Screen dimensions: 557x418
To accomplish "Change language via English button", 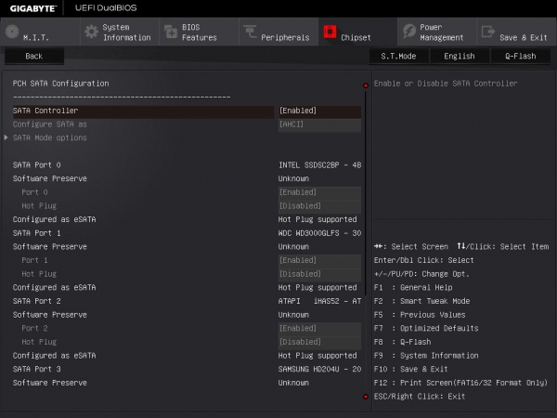I will (460, 56).
